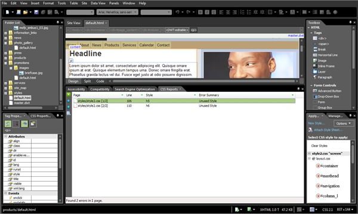The width and height of the screenshot is (358, 215).
Task: Click the New Style link
Action: [316, 123]
